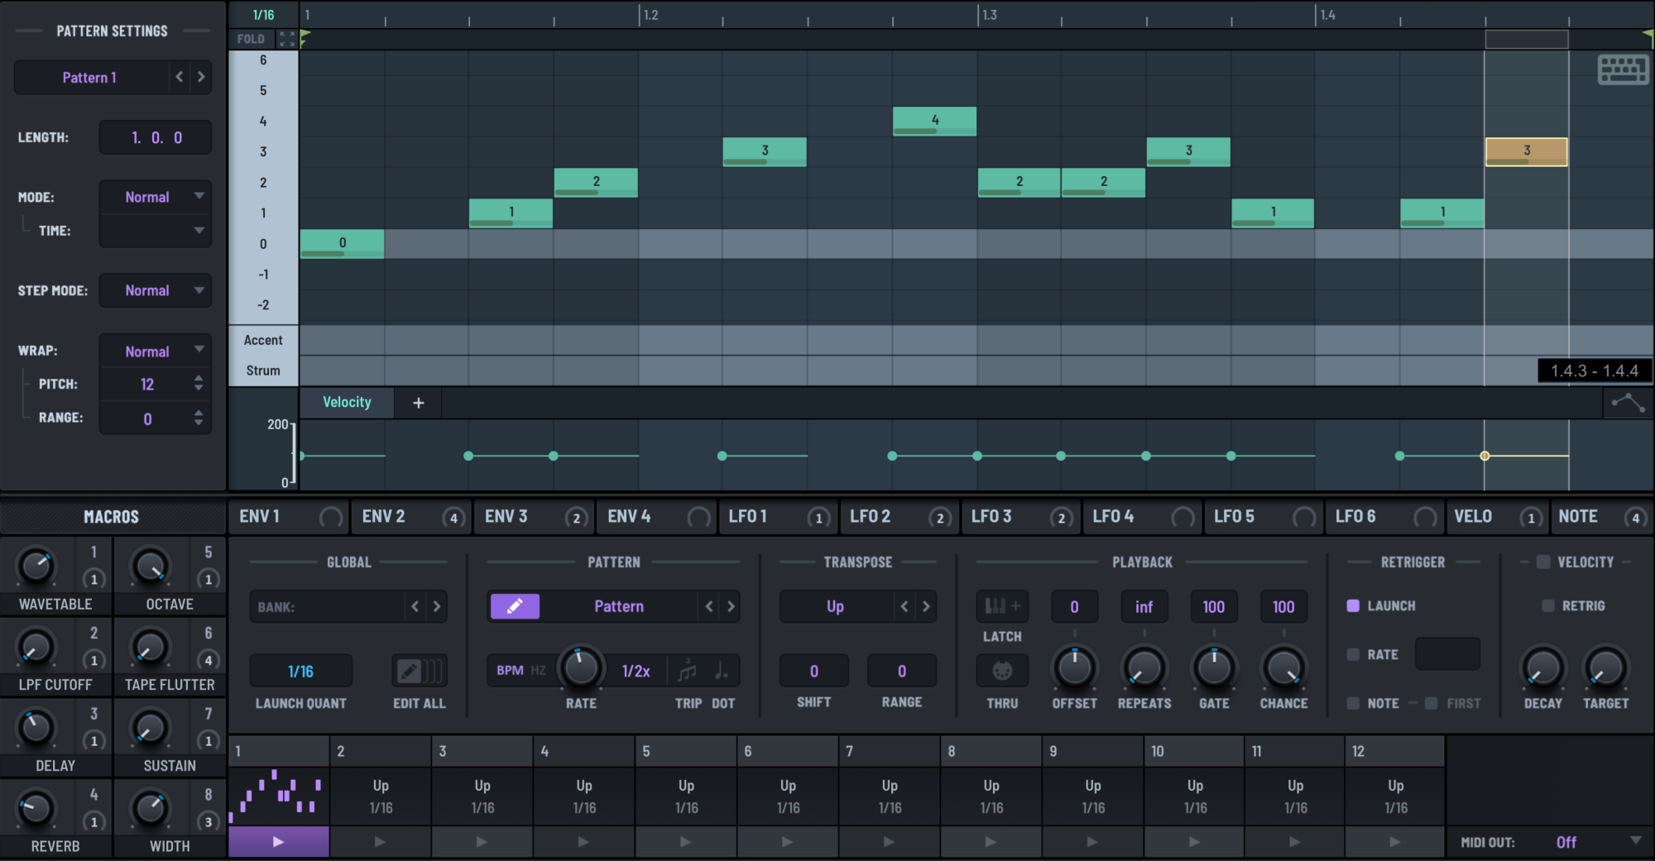Image resolution: width=1655 pixels, height=861 pixels.
Task: Click previous bank arrow
Action: [x=415, y=606]
